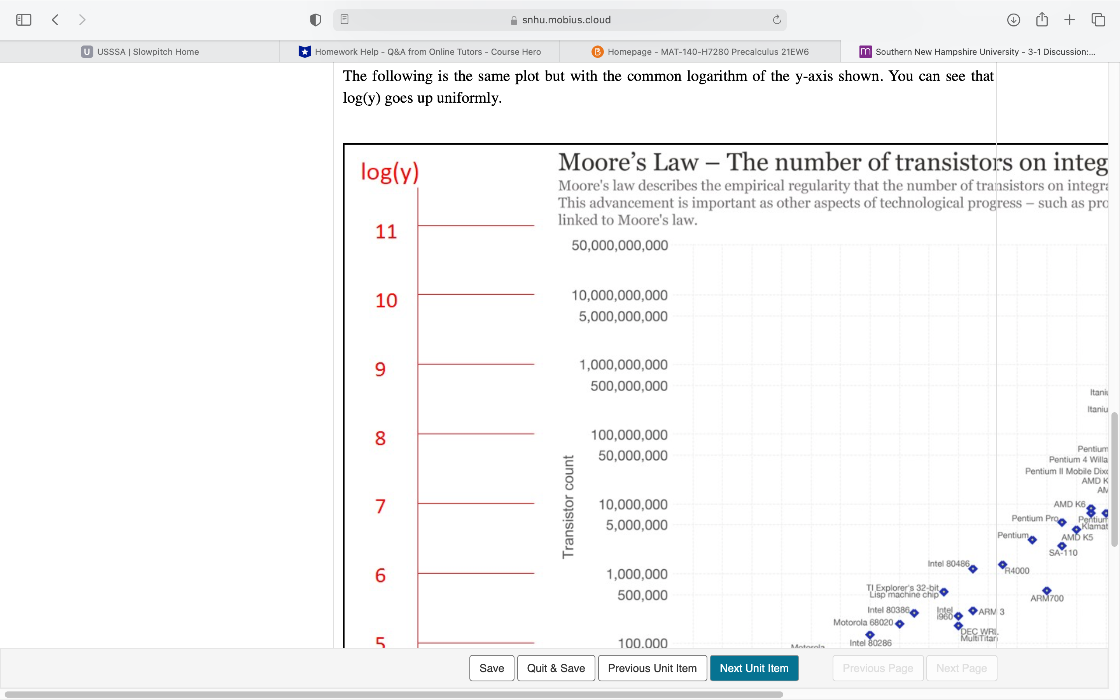Click the Next Unit Item button
1120x700 pixels.
pyautogui.click(x=754, y=668)
